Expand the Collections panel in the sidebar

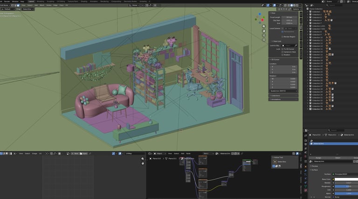click(283, 96)
